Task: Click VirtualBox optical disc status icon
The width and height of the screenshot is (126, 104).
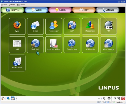Action: (100, 102)
